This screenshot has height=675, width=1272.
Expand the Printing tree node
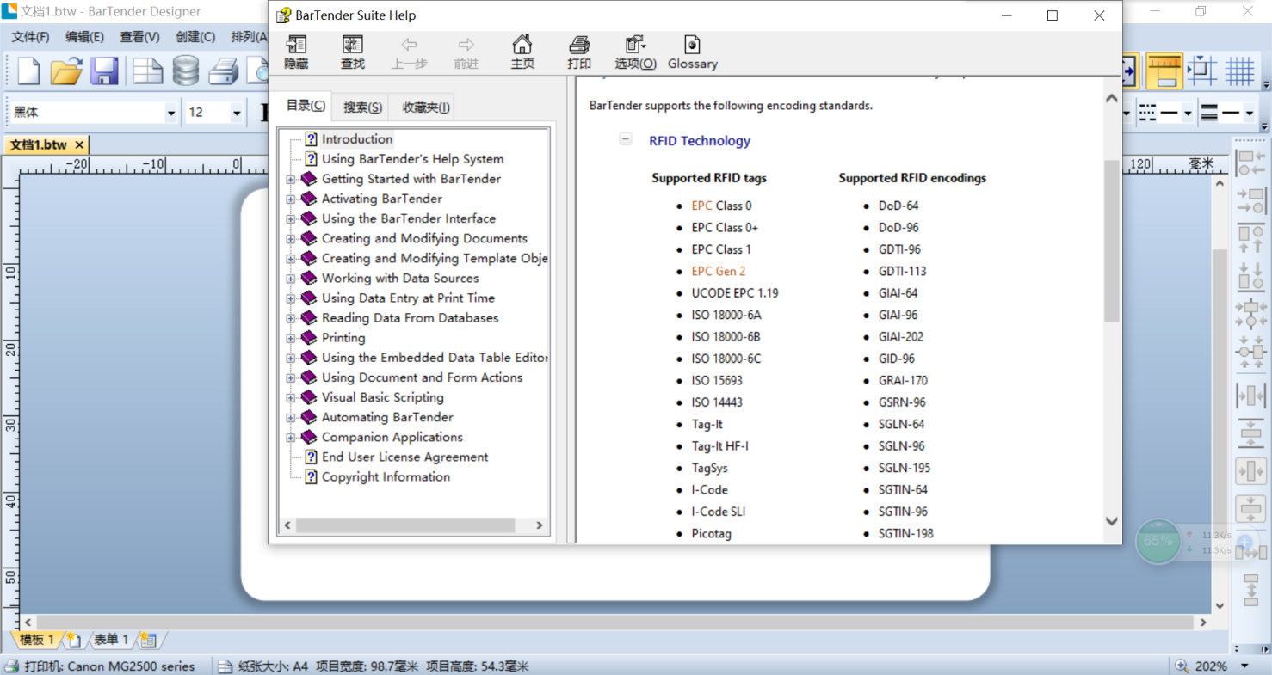tap(291, 339)
